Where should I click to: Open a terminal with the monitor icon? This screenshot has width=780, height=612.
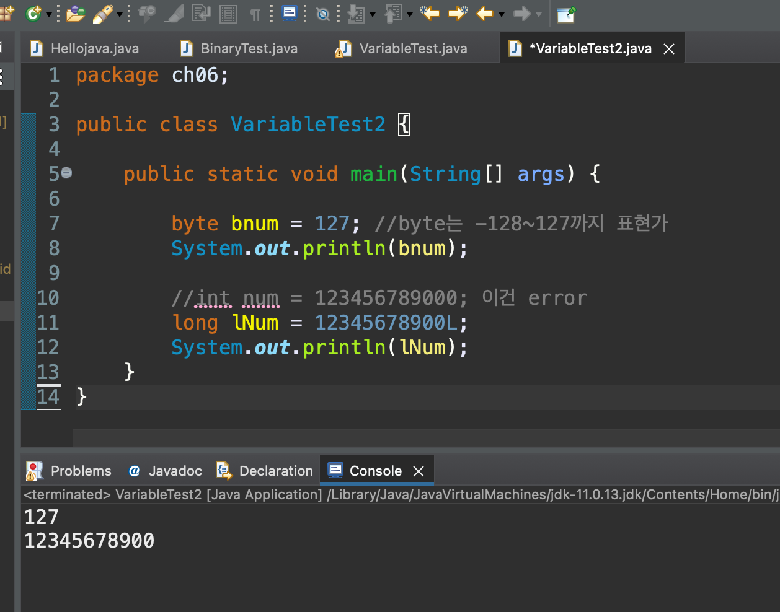click(289, 13)
